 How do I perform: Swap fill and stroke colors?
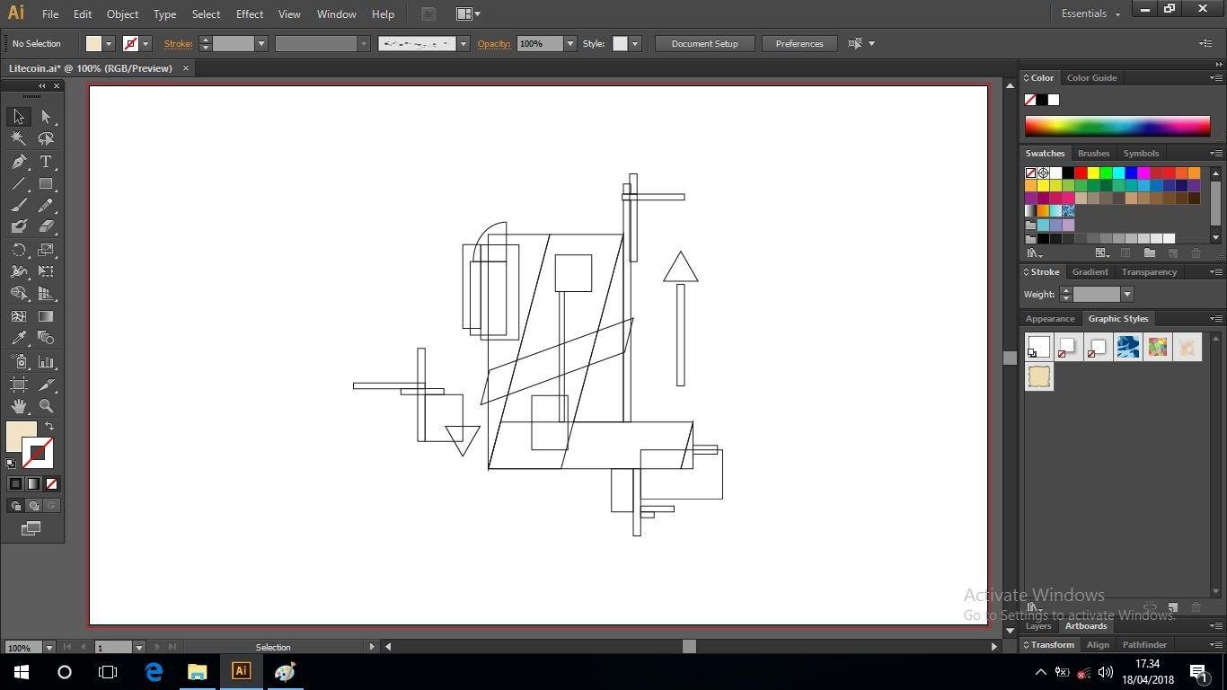click(49, 426)
